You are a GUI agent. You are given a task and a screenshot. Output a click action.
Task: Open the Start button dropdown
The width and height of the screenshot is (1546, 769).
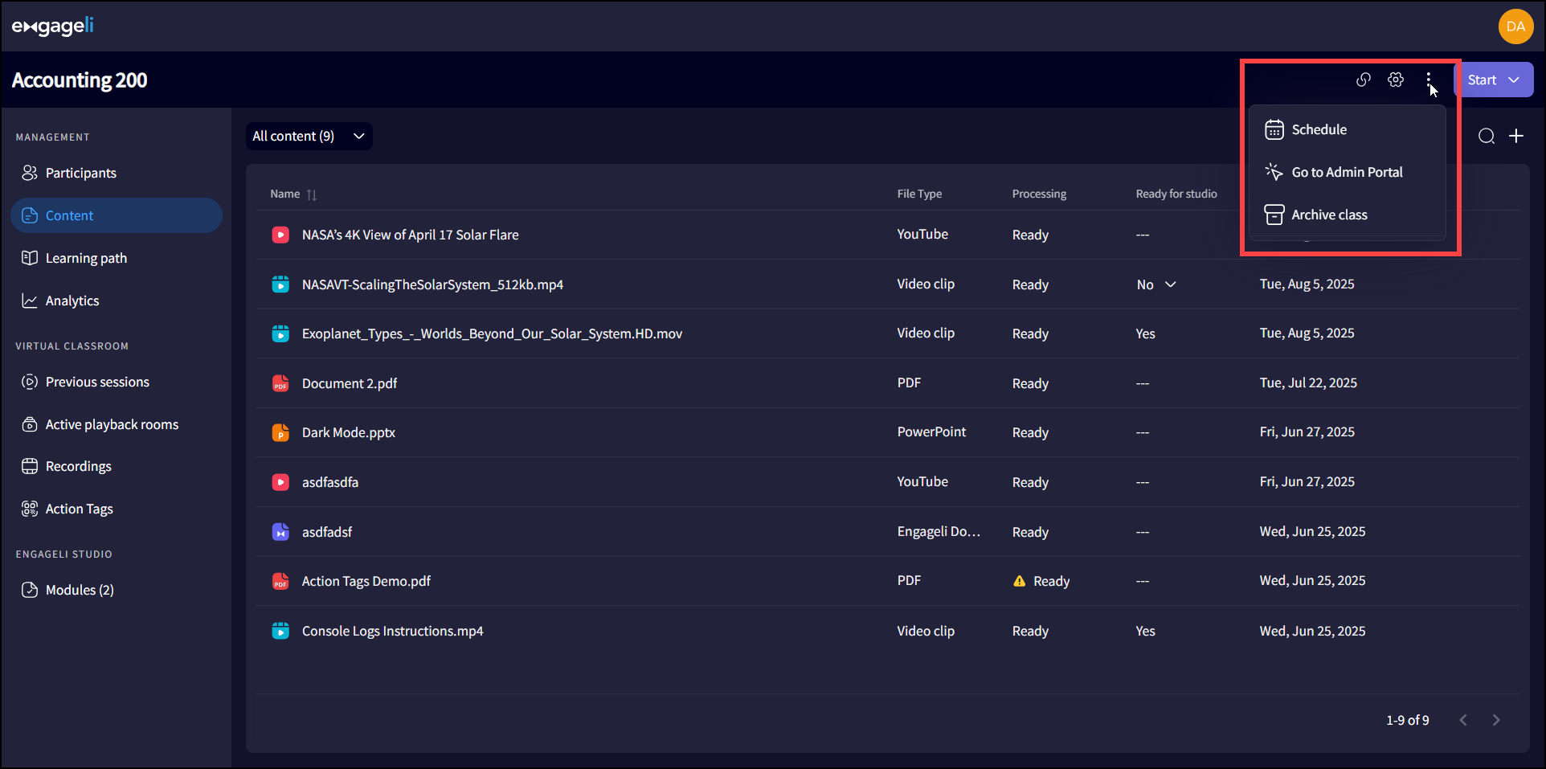(x=1514, y=80)
